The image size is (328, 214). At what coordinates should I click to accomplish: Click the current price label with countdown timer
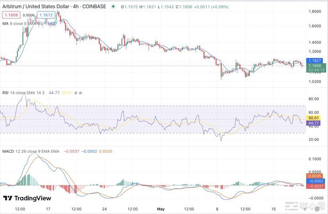pos(315,68)
